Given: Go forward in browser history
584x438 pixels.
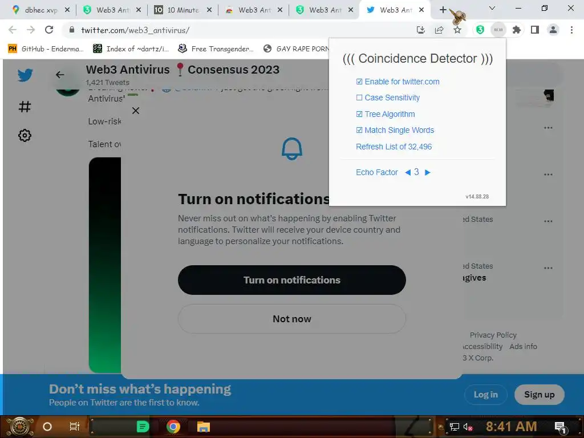Looking at the screenshot, I should (31, 30).
